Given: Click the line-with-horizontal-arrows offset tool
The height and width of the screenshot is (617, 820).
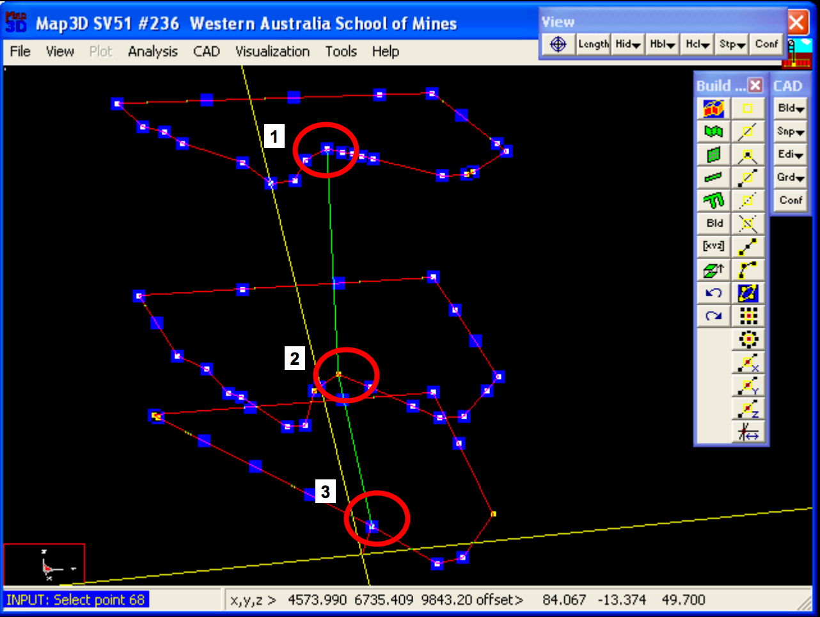Looking at the screenshot, I should [748, 433].
